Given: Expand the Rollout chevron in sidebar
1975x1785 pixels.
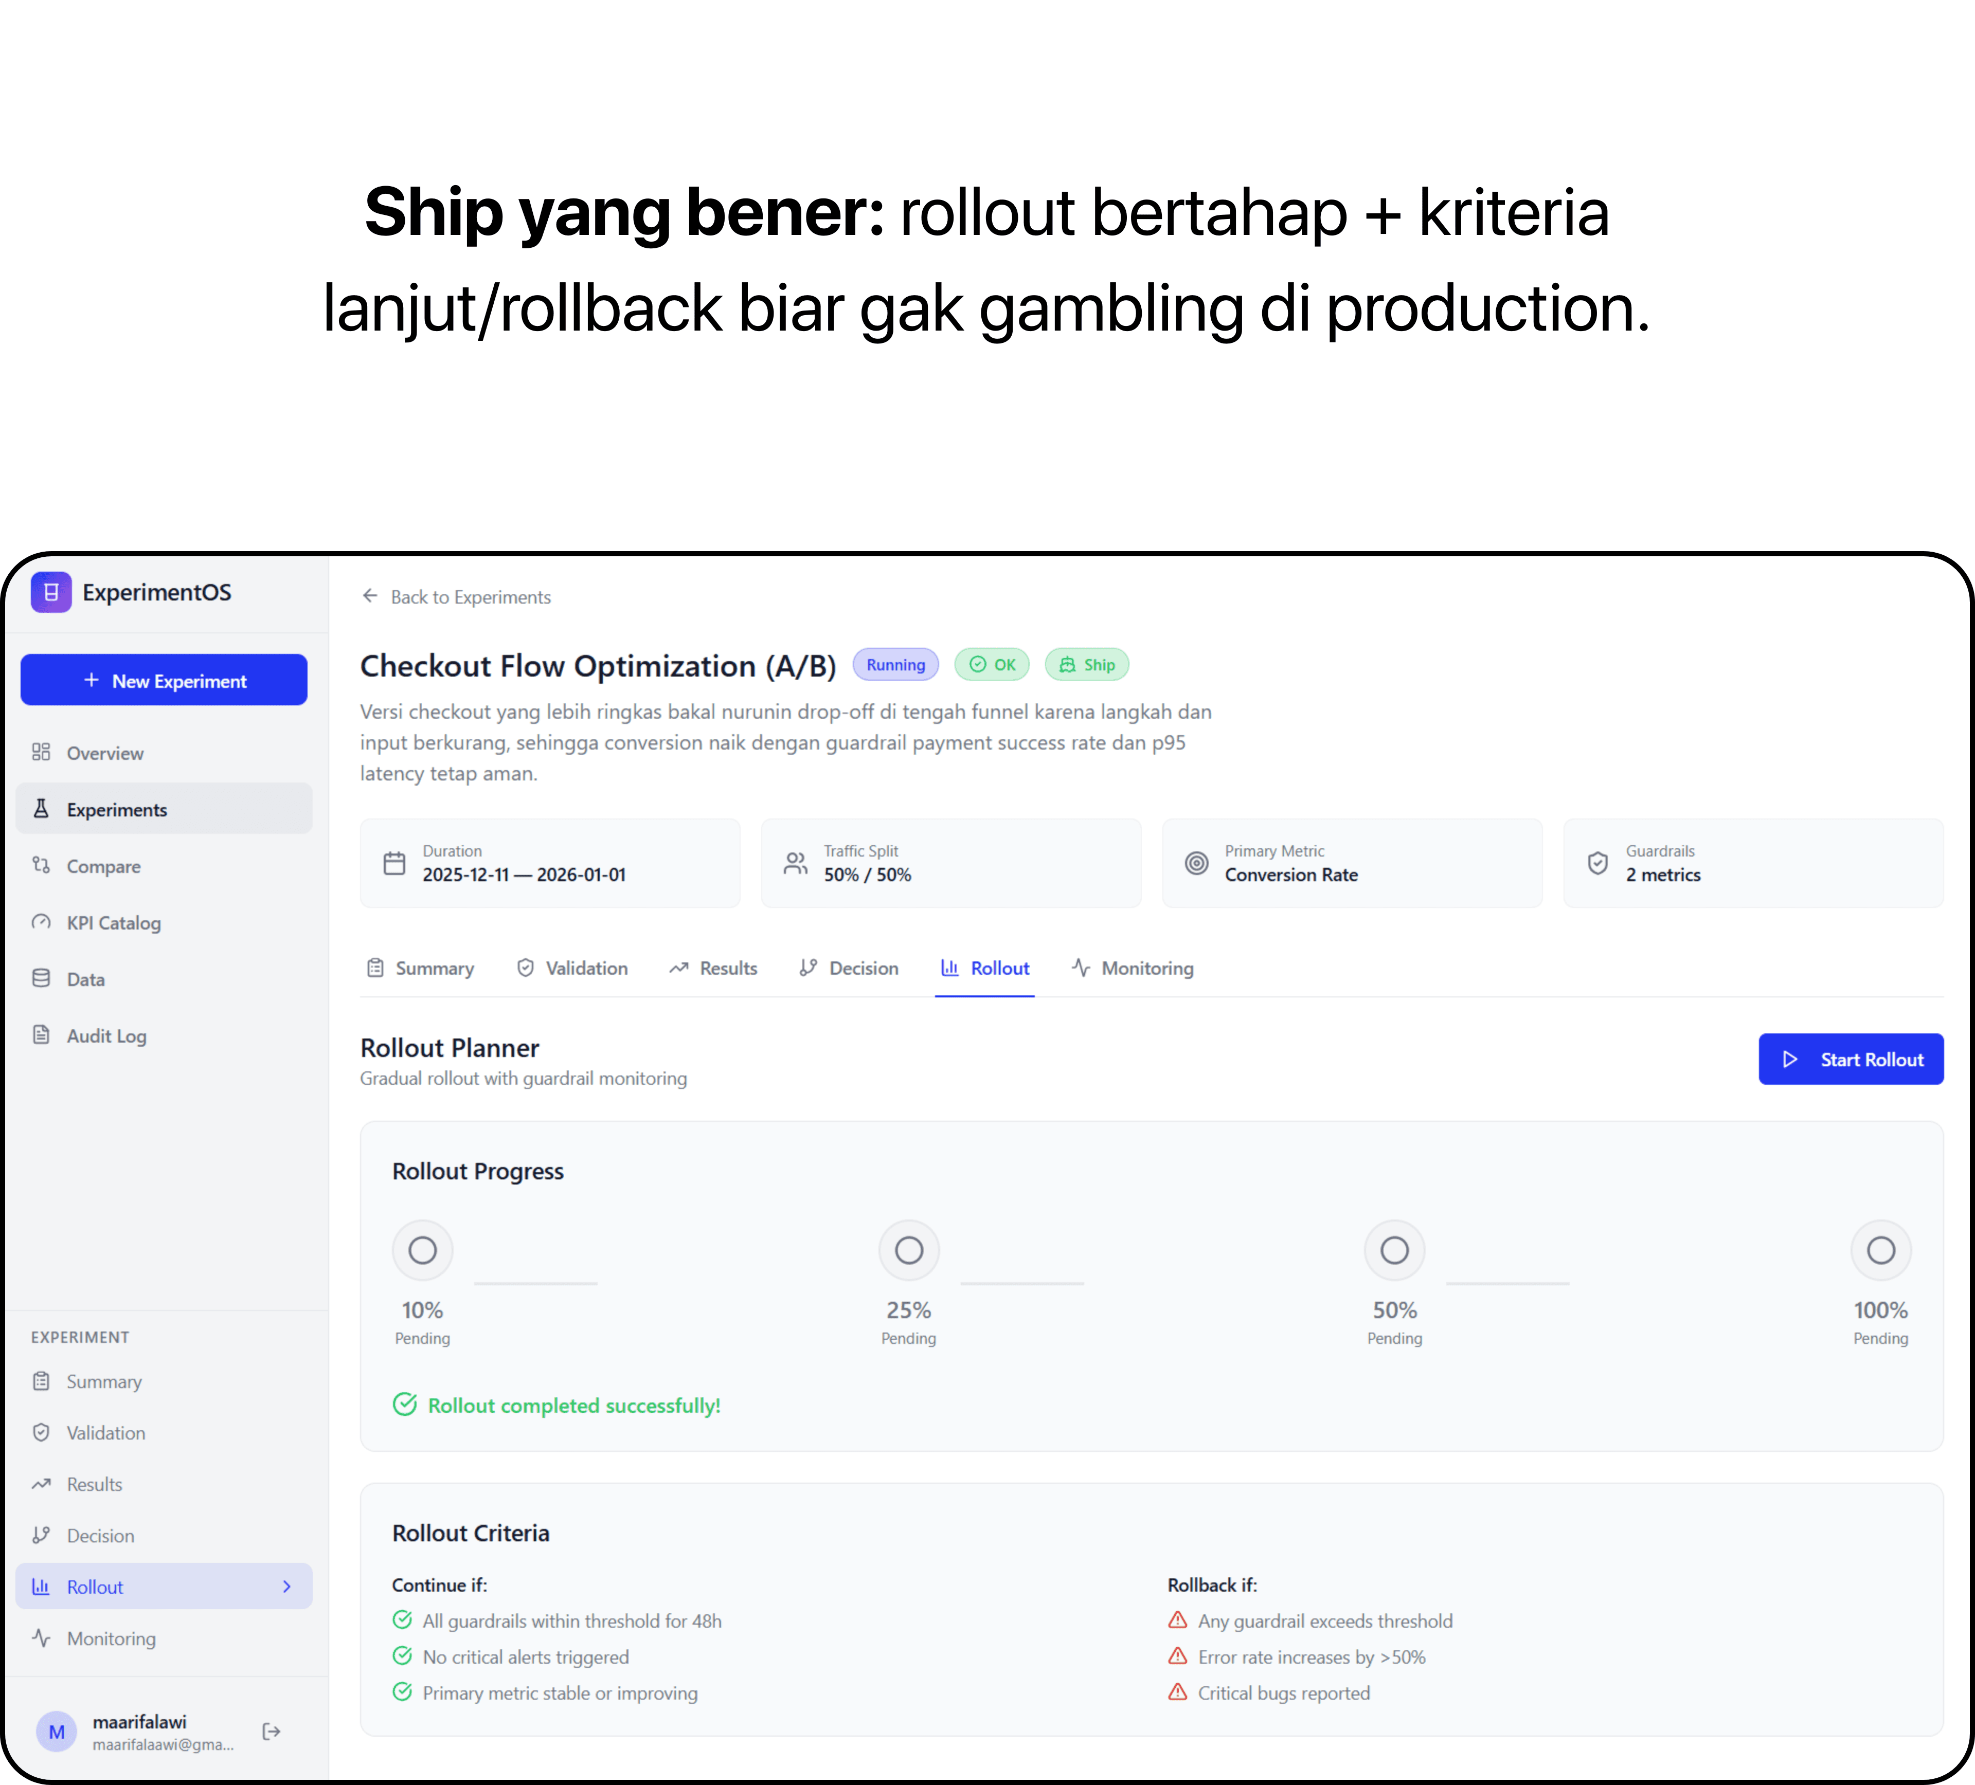Looking at the screenshot, I should coord(286,1586).
